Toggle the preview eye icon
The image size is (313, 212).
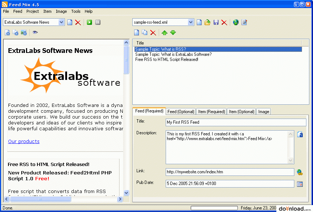[x=35, y=32]
